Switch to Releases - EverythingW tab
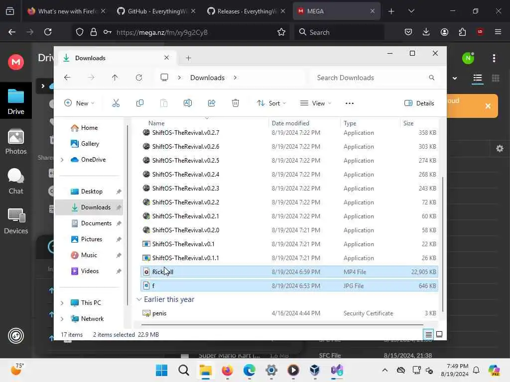510x382 pixels. (246, 11)
